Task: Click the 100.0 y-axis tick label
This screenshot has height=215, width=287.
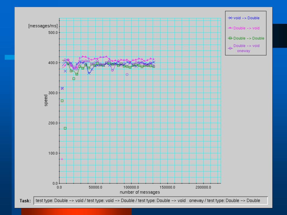Action: coord(53,153)
